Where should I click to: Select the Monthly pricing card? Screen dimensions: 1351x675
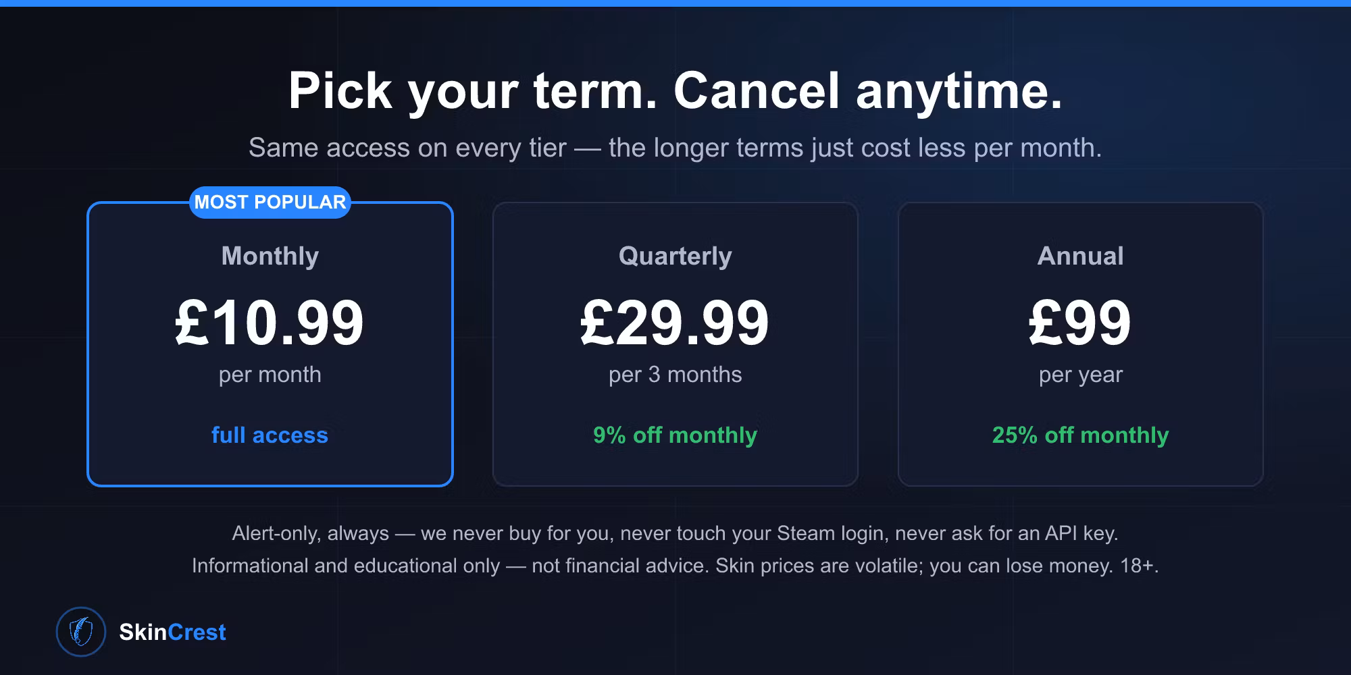(270, 344)
